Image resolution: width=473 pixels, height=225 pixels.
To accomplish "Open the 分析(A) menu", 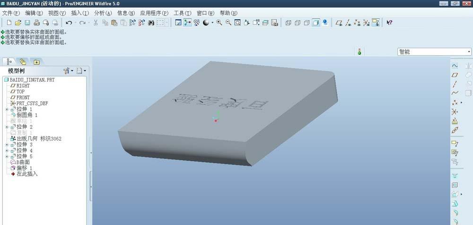I will coord(103,13).
